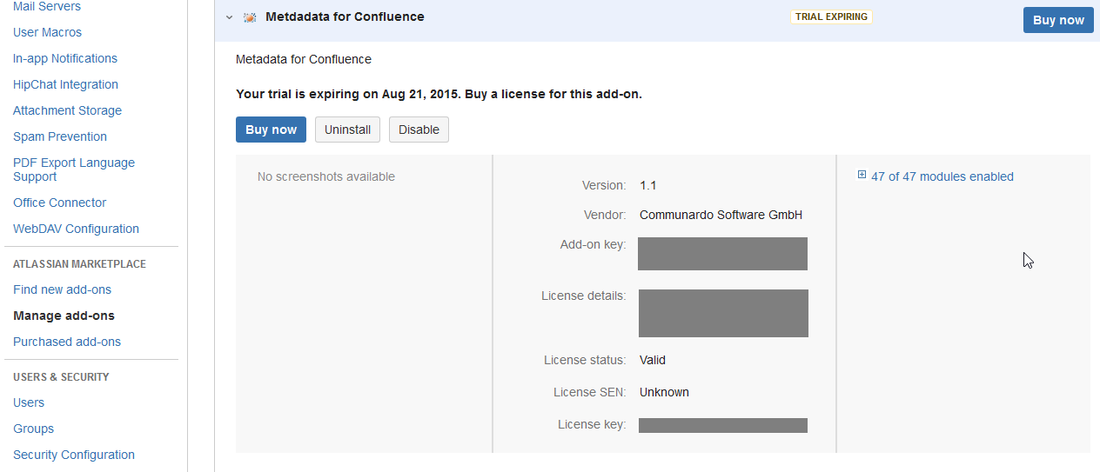Open Mail Servers settings
The height and width of the screenshot is (472, 1100).
[47, 7]
